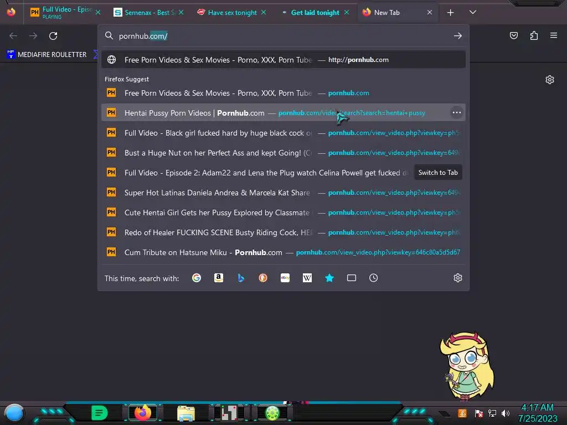Search with DuckDuckGo this time

[x=263, y=278]
